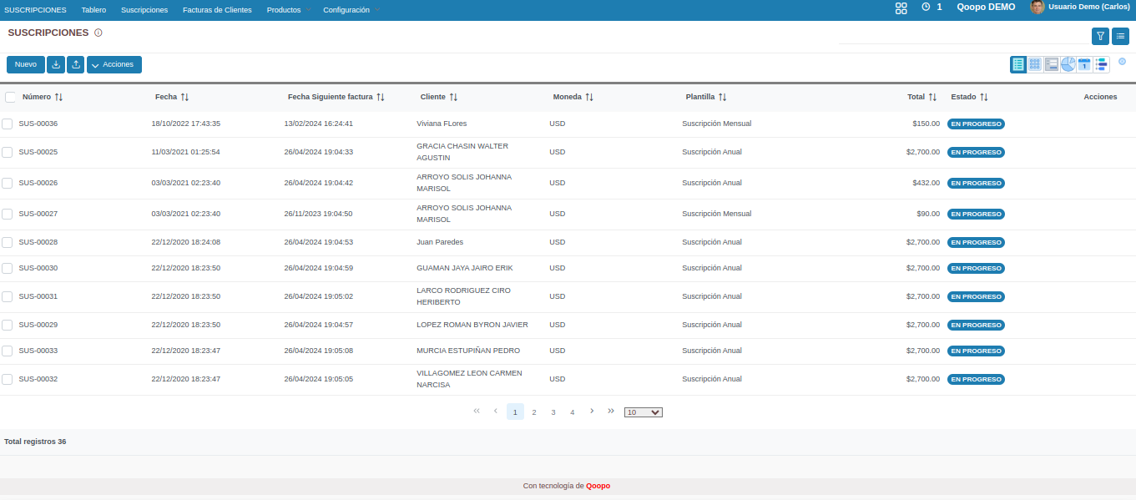Check the row SUS-00028 checkbox
This screenshot has height=500, width=1136.
(x=8, y=242)
